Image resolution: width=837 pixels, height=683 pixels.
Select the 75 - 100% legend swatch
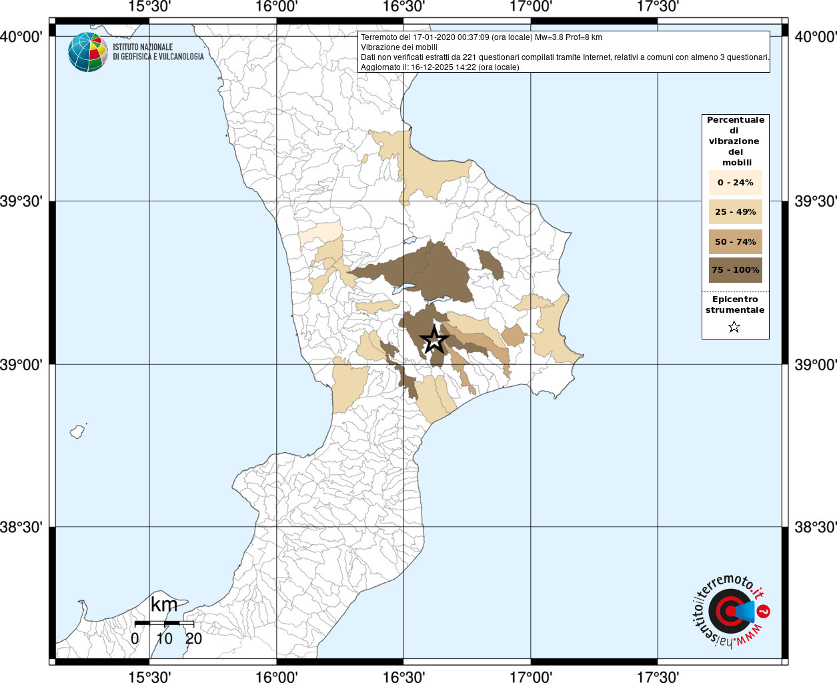pyautogui.click(x=735, y=270)
